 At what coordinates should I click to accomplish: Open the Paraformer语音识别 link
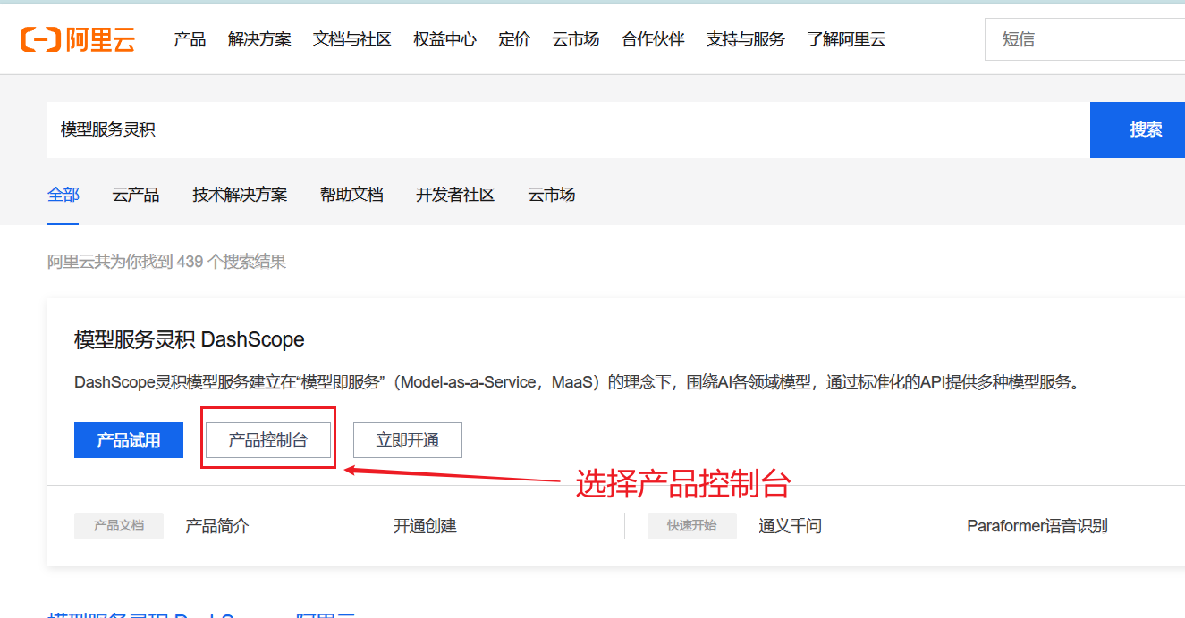(1037, 526)
